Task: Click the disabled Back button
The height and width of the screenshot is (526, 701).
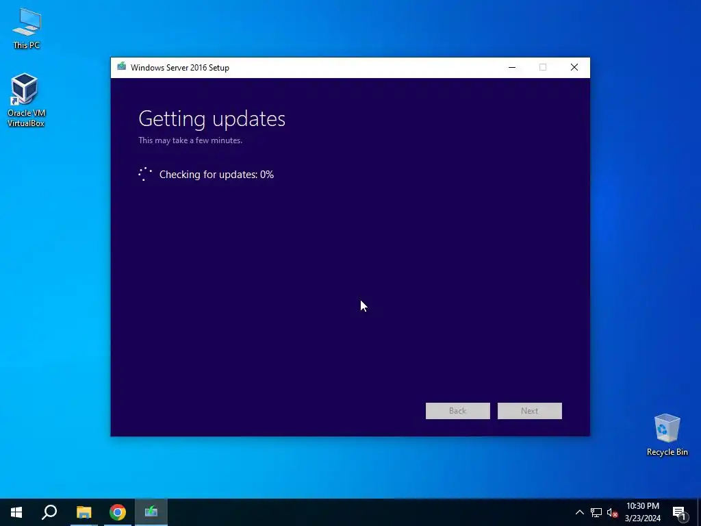Action: 457,411
